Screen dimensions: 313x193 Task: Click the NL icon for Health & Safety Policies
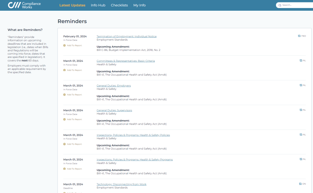[x=301, y=134]
